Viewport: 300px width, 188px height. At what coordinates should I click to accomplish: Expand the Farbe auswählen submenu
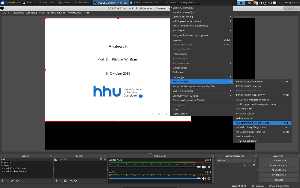point(201,63)
